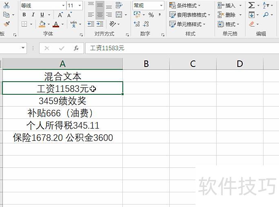Image resolution: width=279 pixels, height=207 pixels.
Task: Apply fill color bucket
Action: click(x=42, y=24)
